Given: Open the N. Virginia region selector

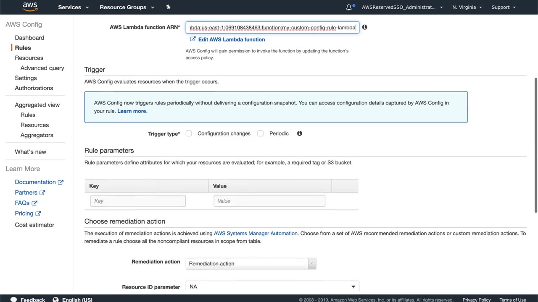Looking at the screenshot, I should coord(467,7).
